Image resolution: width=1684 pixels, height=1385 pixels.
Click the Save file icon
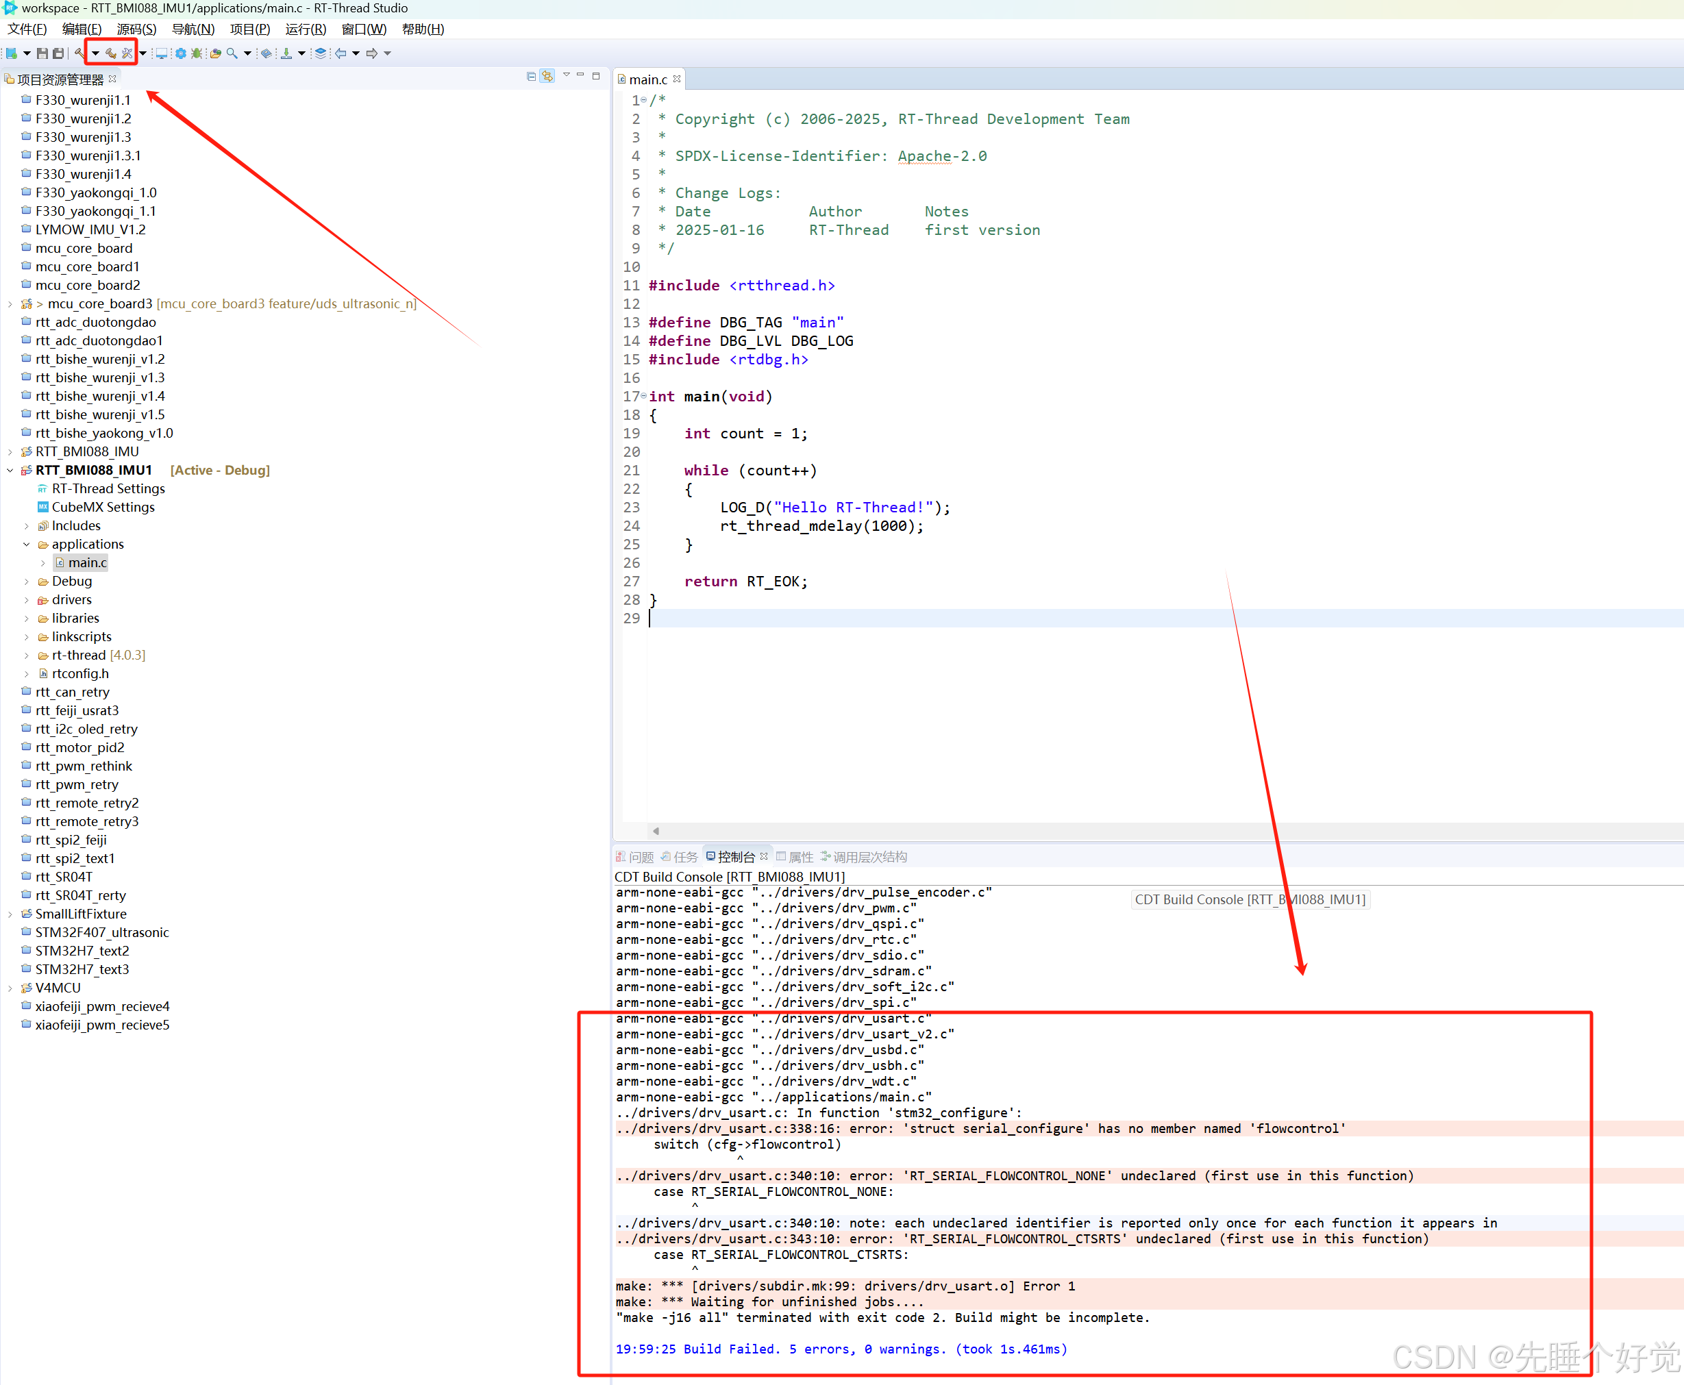42,53
